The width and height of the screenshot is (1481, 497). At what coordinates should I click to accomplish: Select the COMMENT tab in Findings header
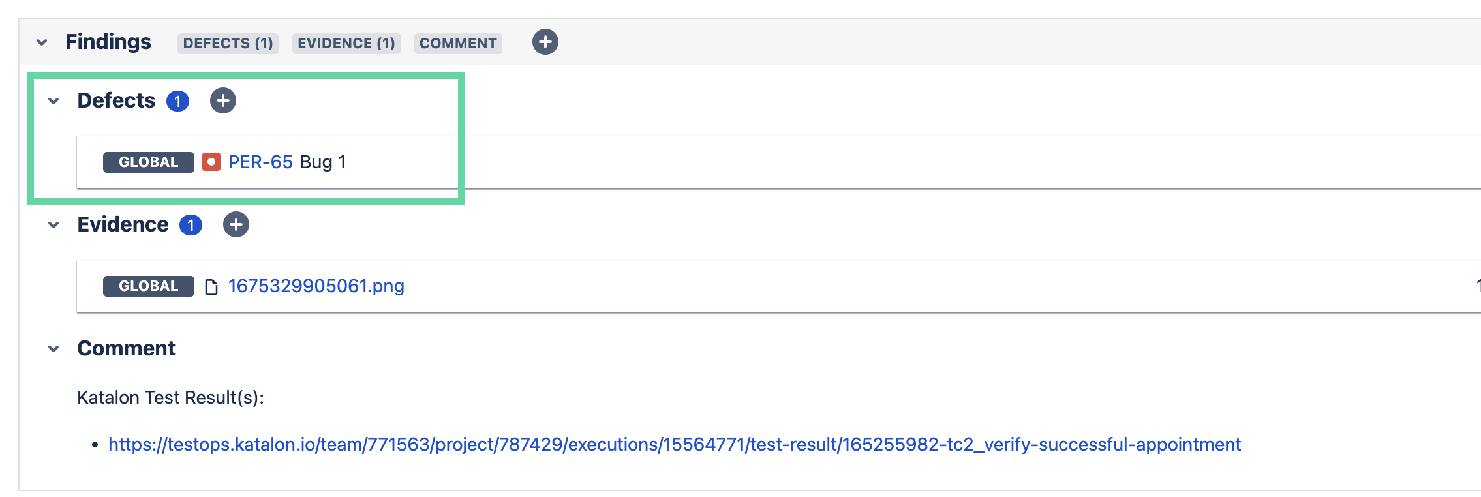click(x=458, y=43)
